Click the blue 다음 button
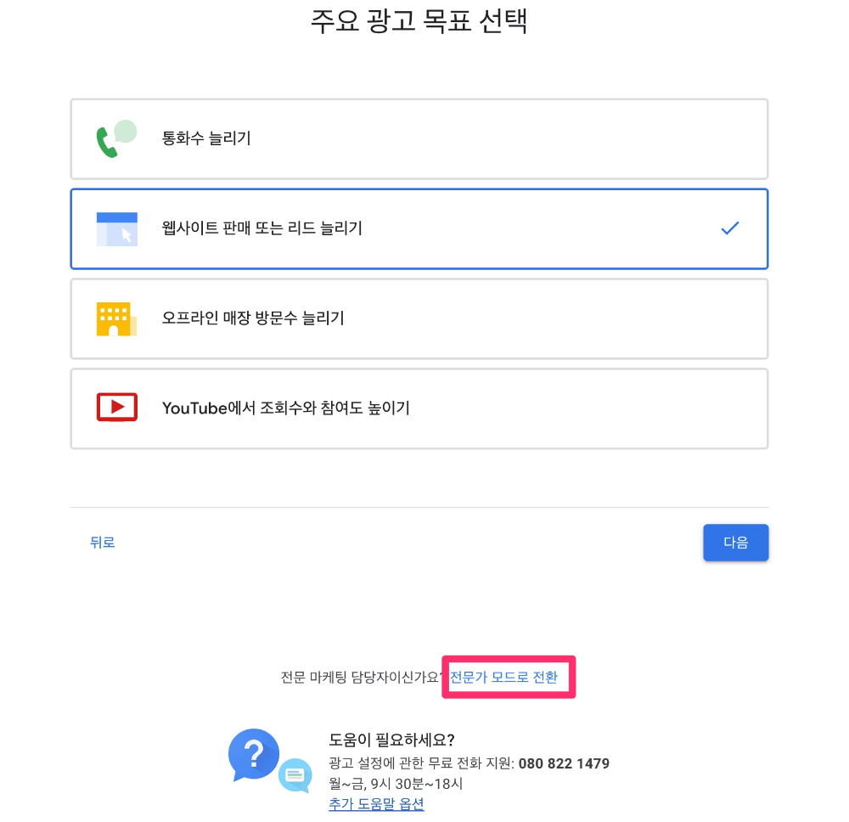 pos(735,542)
